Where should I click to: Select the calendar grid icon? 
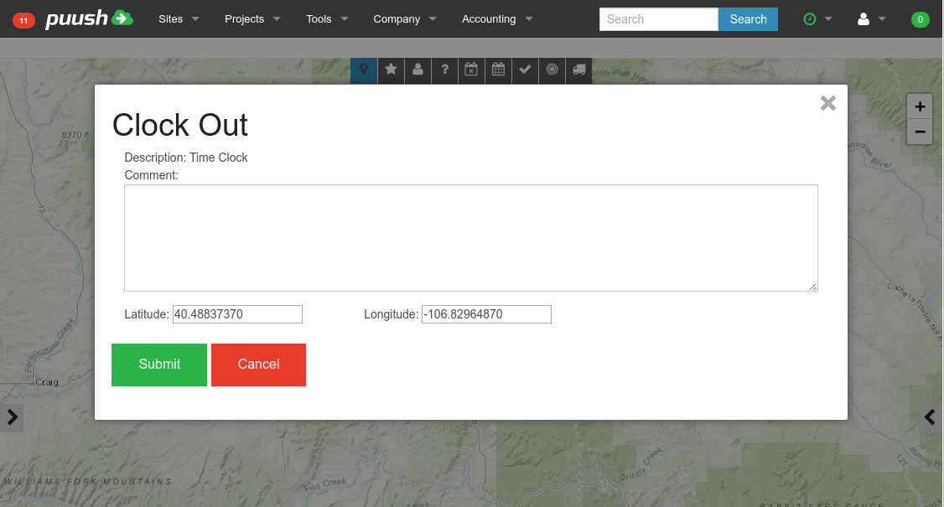point(498,70)
